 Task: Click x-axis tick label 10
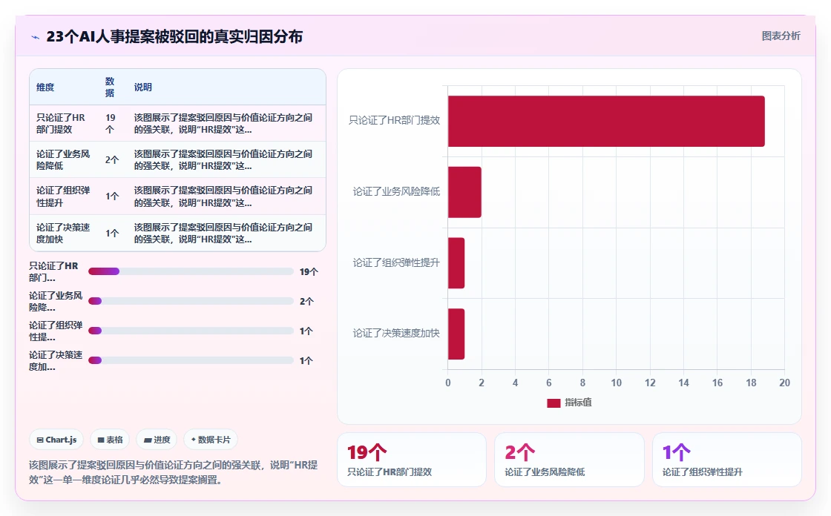click(617, 383)
